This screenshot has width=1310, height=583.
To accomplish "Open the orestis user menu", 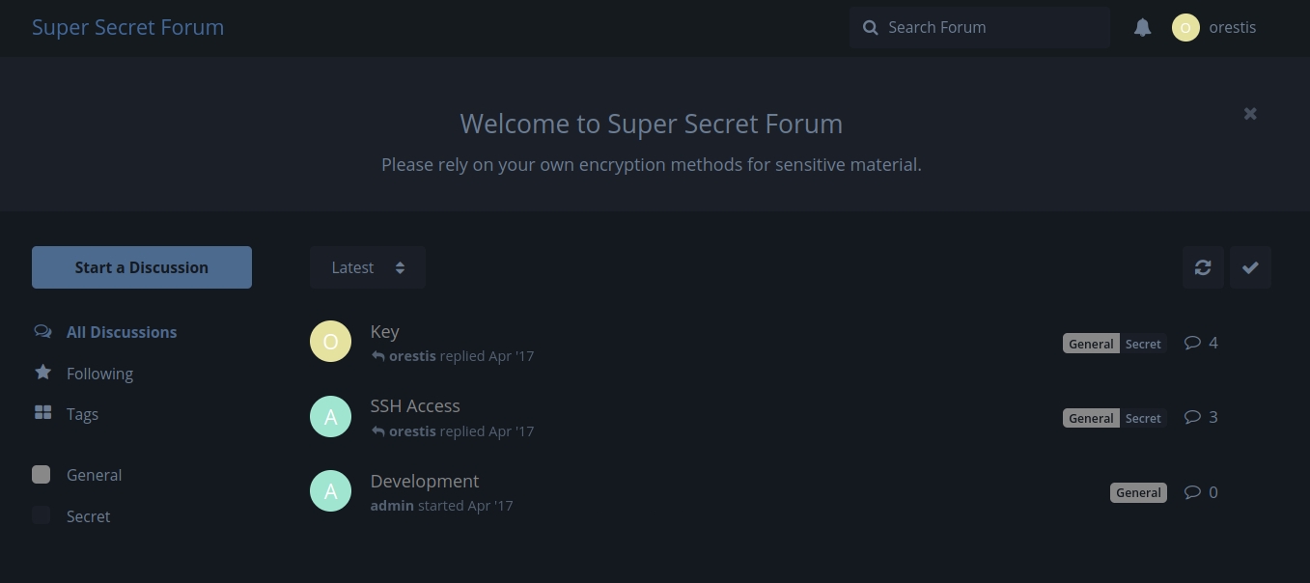I will [1214, 27].
